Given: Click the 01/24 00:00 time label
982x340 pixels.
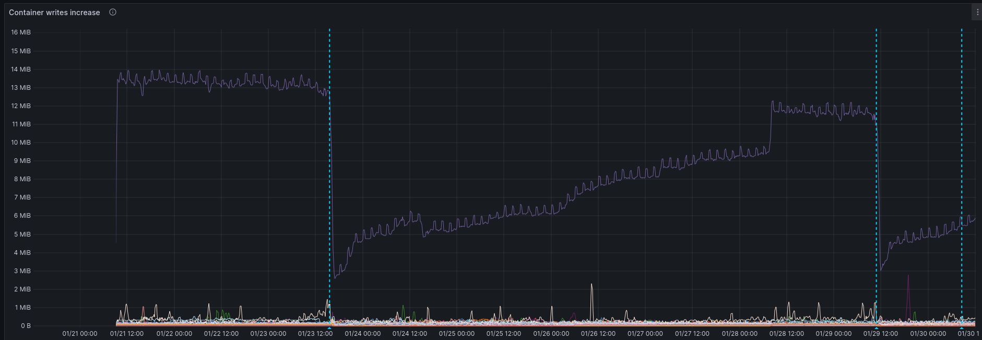Looking at the screenshot, I should [363, 334].
